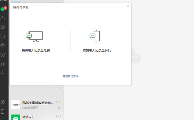Click the muted bell icon on EMS chat
This screenshot has height=120, width=194.
[x=59, y=108]
